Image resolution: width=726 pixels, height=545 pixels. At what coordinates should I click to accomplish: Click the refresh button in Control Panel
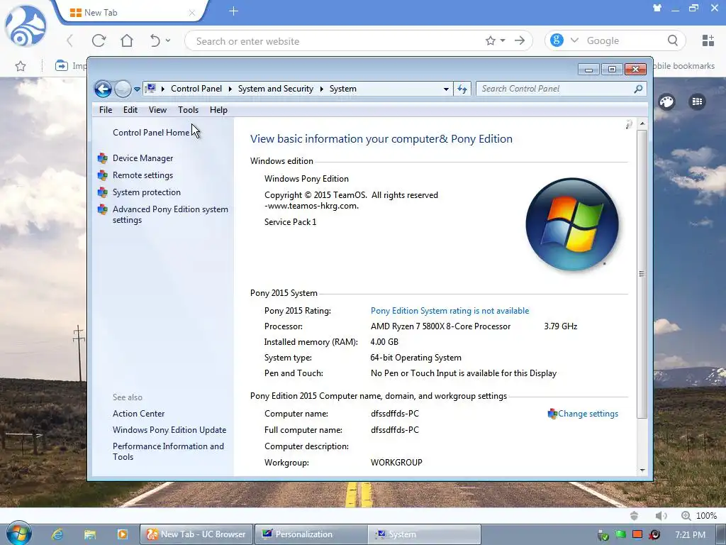(462, 89)
